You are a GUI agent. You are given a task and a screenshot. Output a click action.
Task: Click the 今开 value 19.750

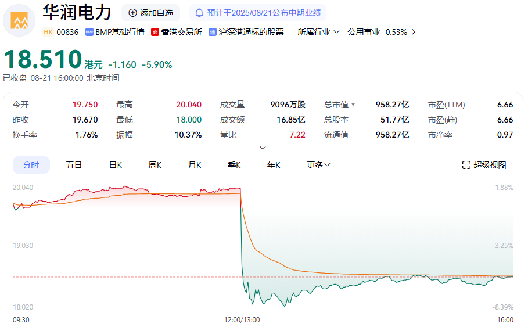click(85, 105)
